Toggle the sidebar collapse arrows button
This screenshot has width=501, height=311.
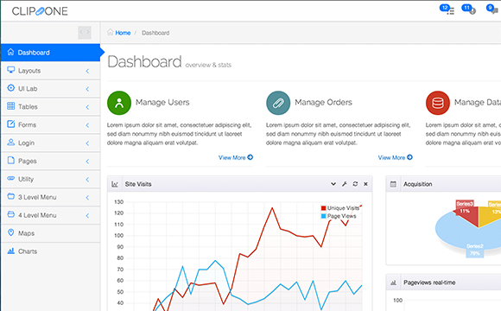tap(85, 32)
